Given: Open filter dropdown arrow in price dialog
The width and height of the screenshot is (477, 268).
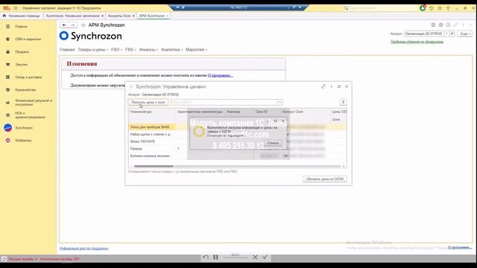Looking at the screenshot, I should 280,103.
